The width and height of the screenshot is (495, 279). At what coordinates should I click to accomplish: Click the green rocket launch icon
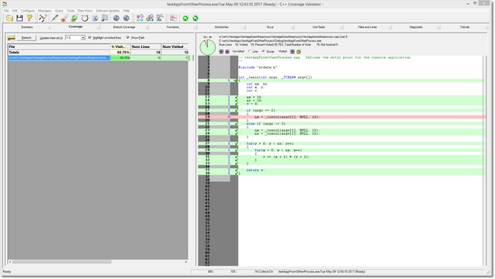[74, 19]
